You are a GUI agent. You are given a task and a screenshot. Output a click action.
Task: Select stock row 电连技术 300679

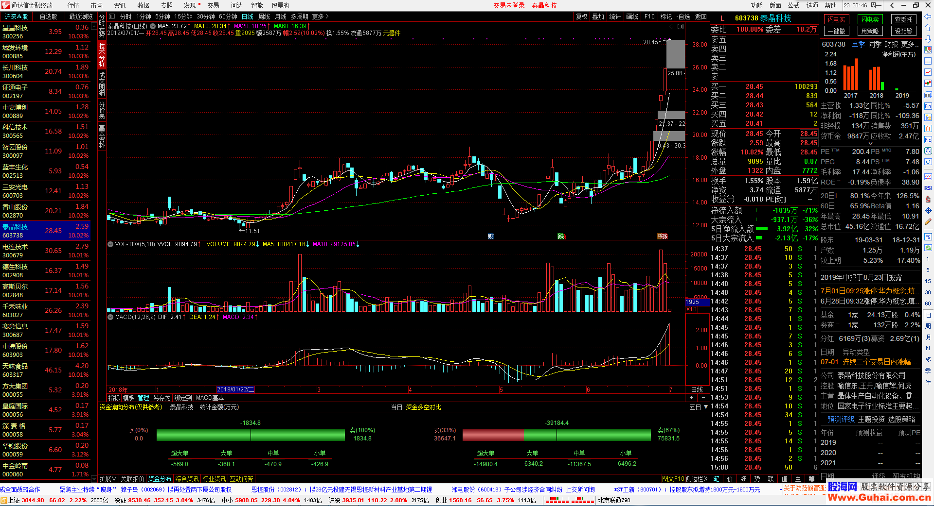tap(45, 251)
